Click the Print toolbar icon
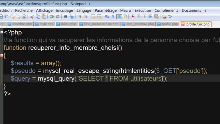Viewport: 220px width, 124px height. [24, 17]
